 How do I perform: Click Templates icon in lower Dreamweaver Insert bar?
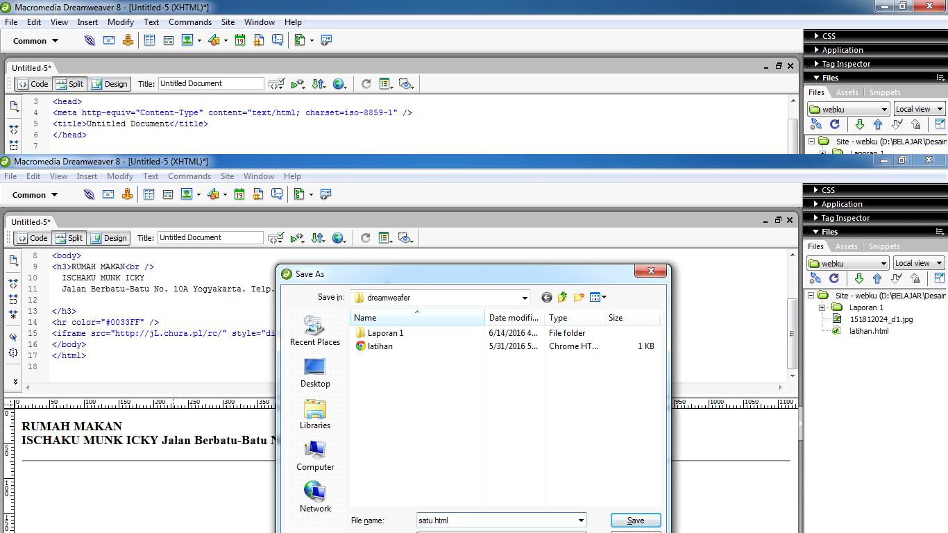(x=299, y=195)
